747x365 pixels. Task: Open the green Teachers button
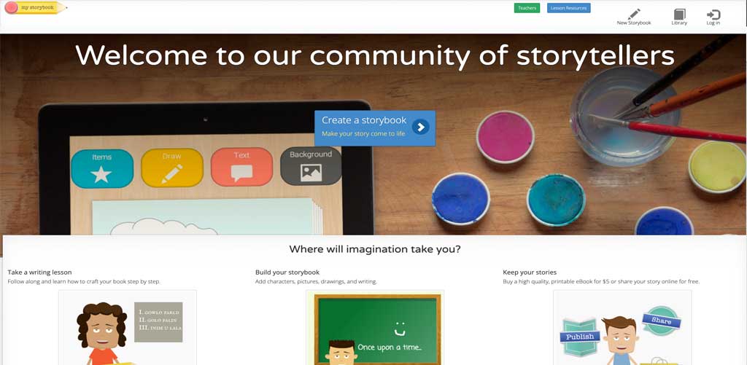527,8
